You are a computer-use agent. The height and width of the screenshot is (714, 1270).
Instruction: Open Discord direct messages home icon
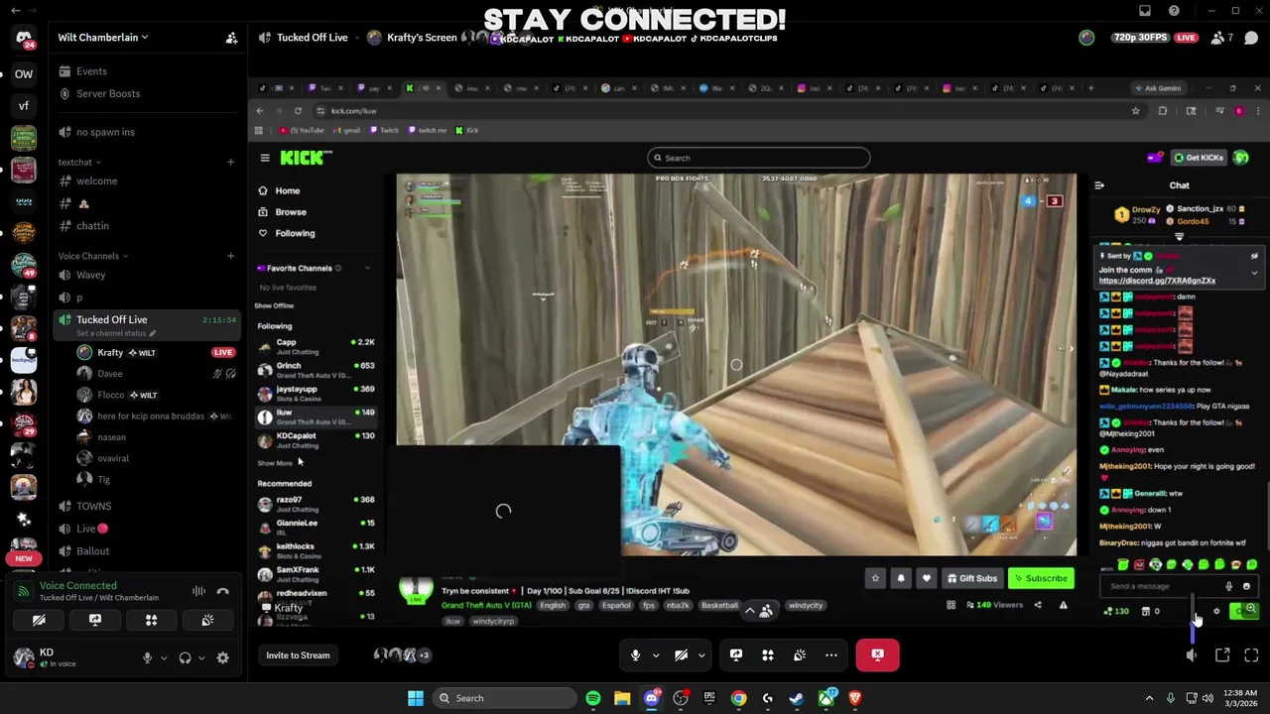click(x=24, y=38)
